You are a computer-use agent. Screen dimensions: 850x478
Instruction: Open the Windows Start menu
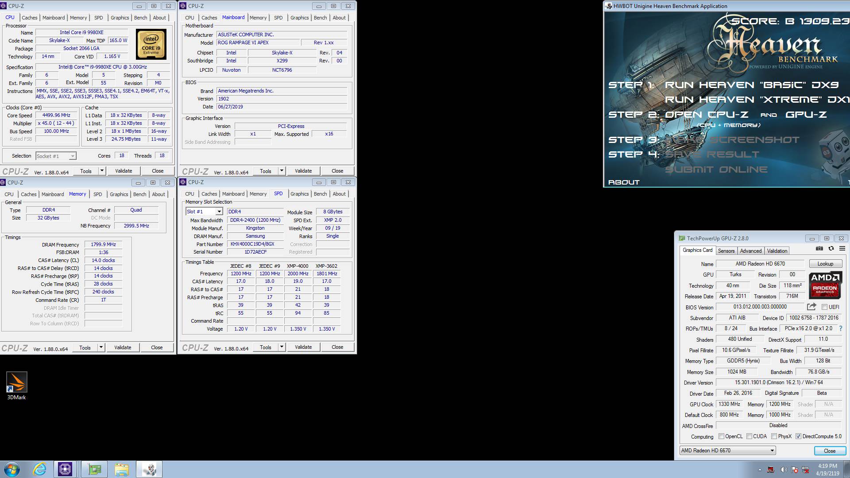[12, 469]
